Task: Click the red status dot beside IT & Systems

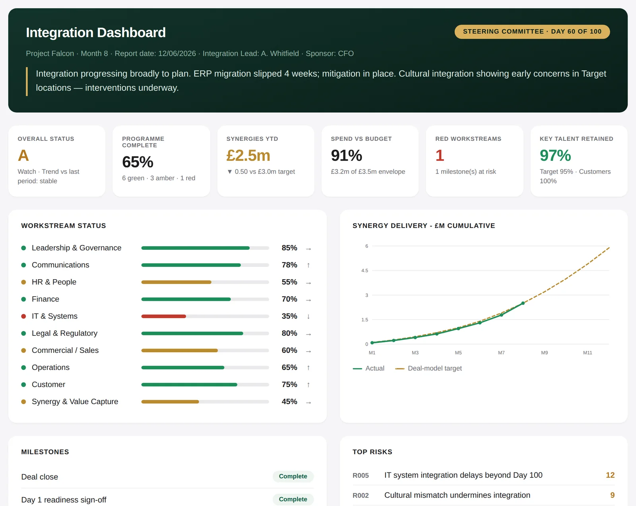Action: pos(23,316)
